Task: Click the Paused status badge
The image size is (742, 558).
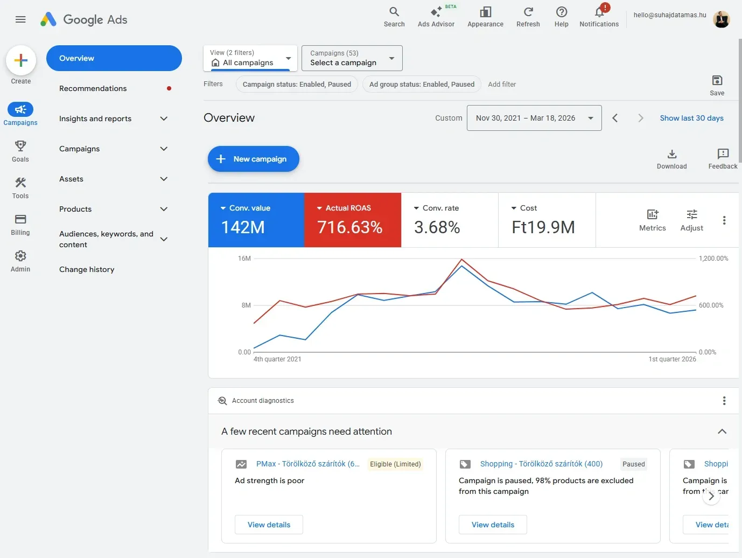Action: [633, 464]
